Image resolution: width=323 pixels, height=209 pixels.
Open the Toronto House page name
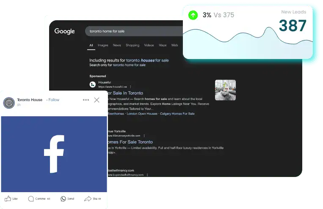(30, 100)
